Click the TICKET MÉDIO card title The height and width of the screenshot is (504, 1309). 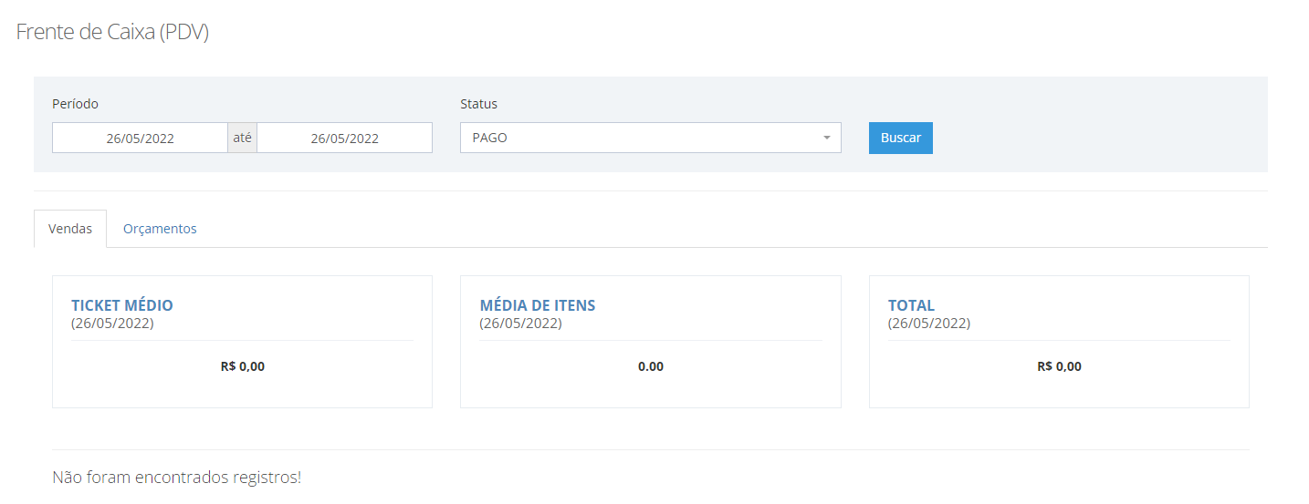click(x=122, y=305)
